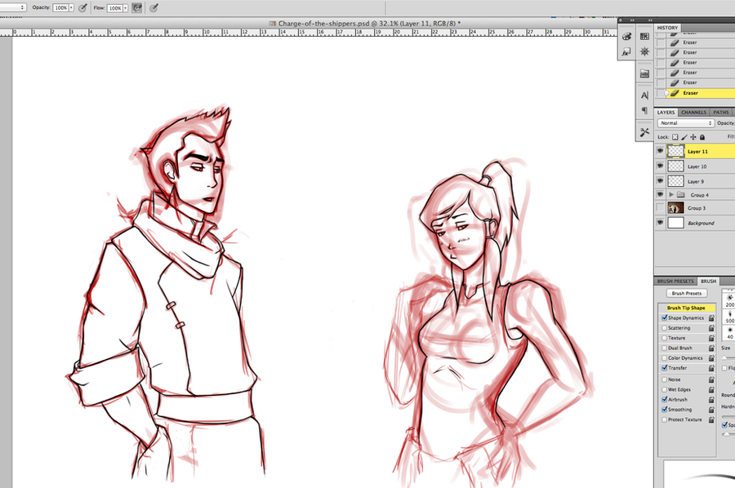This screenshot has height=488, width=735.
Task: Click Lock transparent pixels icon
Action: click(x=675, y=137)
